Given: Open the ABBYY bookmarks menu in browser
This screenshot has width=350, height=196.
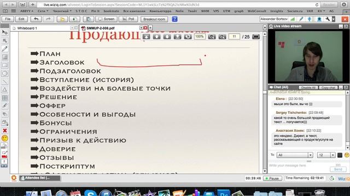Looking at the screenshot, I should point(27,11).
